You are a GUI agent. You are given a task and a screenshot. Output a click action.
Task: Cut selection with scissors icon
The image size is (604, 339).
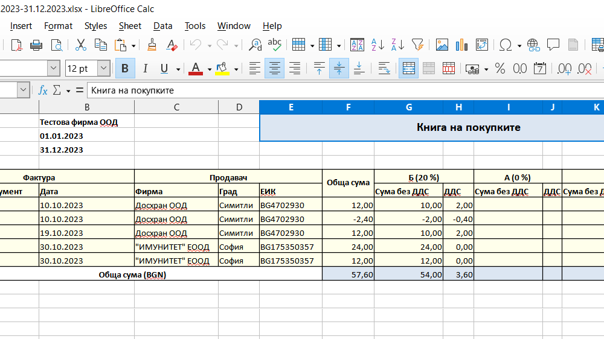[x=80, y=45]
